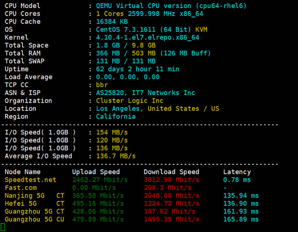Select the kernel version 4.10.4-1.el7.elrepo.x86_64

[148, 38]
